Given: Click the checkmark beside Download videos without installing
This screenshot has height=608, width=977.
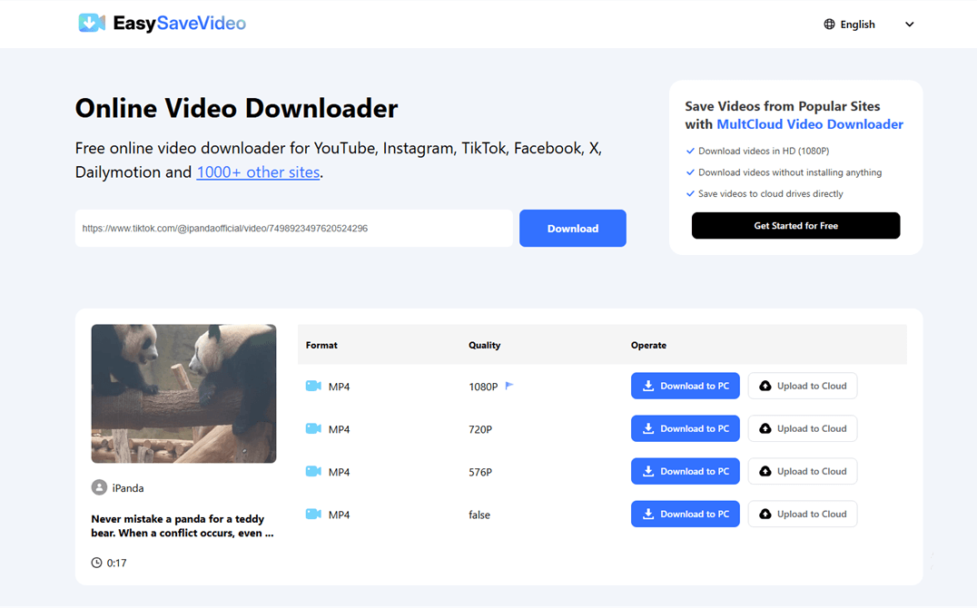Looking at the screenshot, I should pyautogui.click(x=690, y=172).
